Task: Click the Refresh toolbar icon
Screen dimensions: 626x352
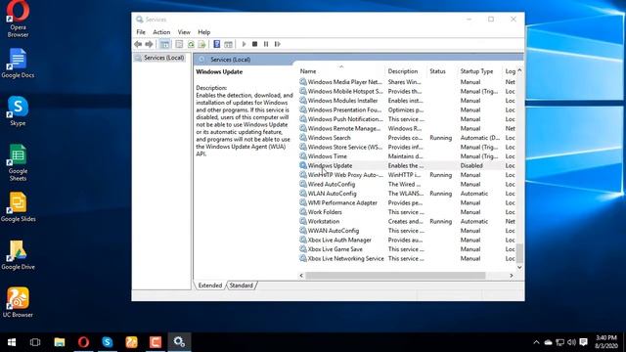Action: 191,44
